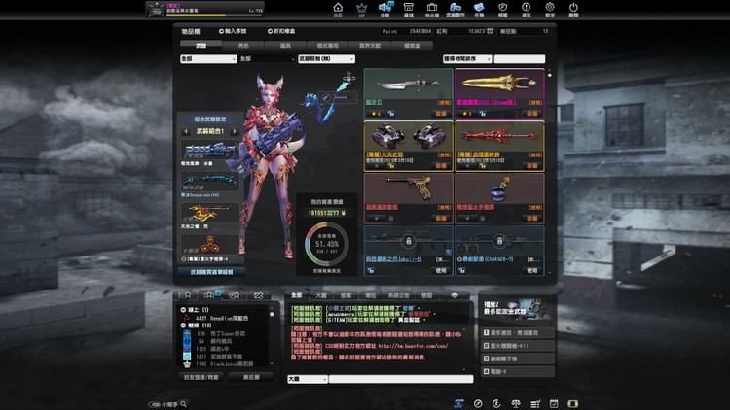Use the SKULL-5 locked weapon
730x410 pixels.
click(441, 270)
